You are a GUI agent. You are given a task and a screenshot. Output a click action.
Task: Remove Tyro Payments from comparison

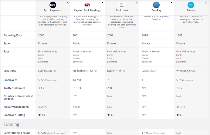68,2
